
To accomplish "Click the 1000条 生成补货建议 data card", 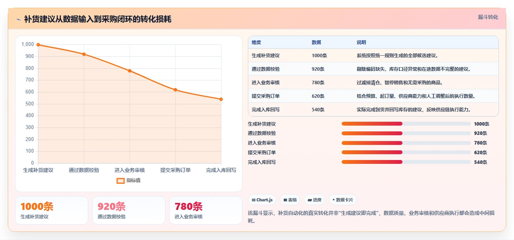I will (x=52, y=210).
